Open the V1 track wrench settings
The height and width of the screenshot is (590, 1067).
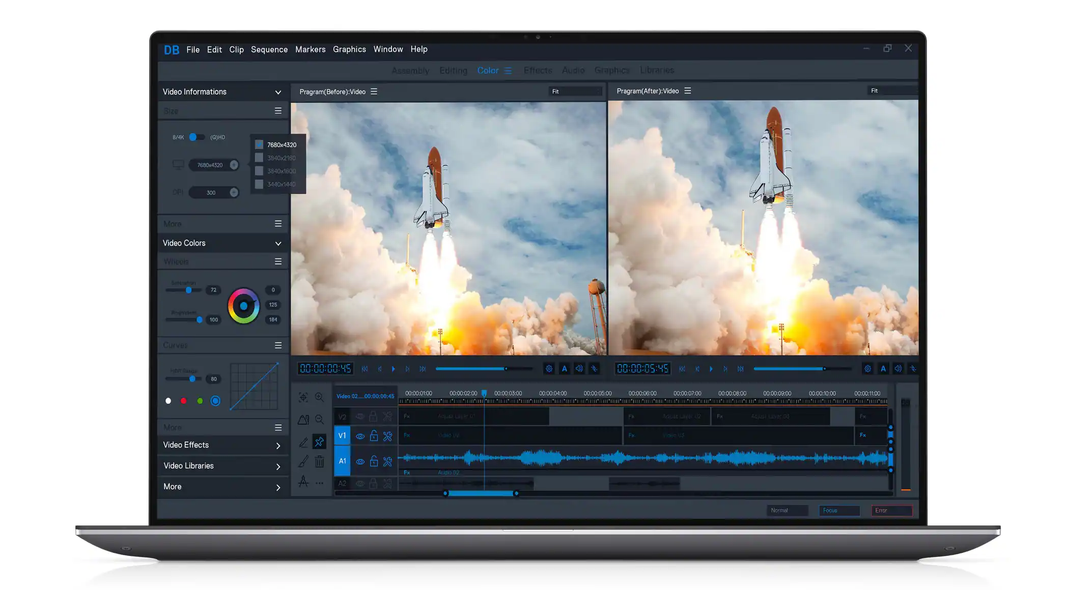click(387, 436)
